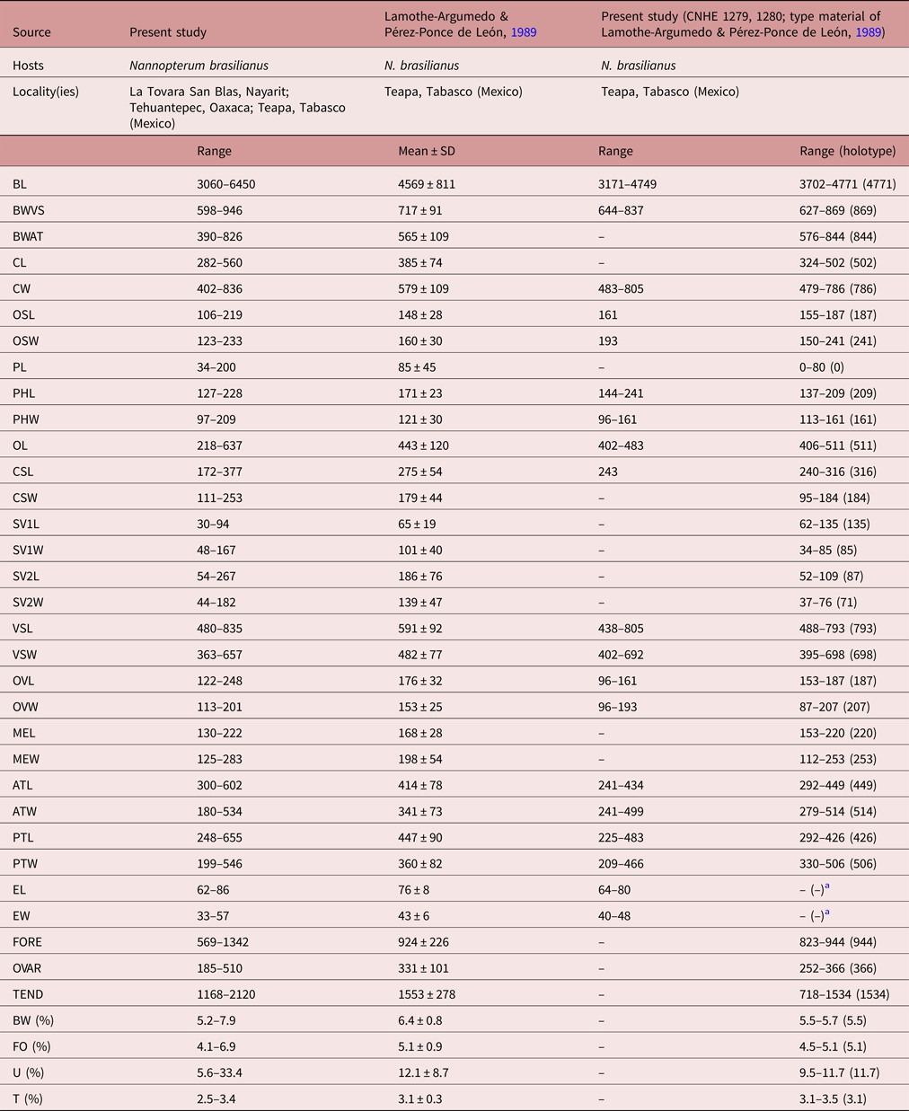Select the 'Source' header cell
This screenshot has width=909, height=1111.
(x=31, y=32)
